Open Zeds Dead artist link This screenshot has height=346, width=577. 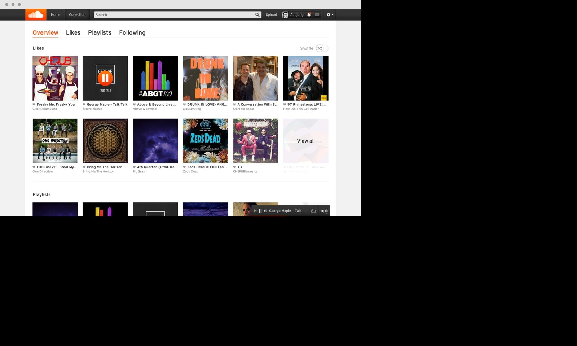coord(190,172)
